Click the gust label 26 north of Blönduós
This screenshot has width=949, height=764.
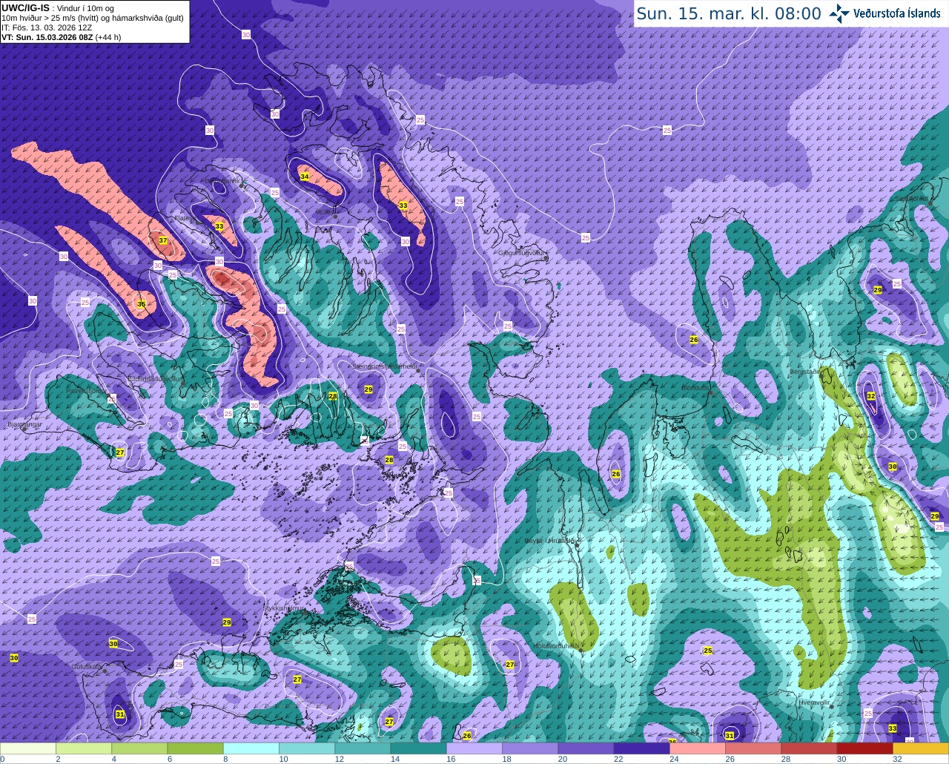click(x=694, y=340)
